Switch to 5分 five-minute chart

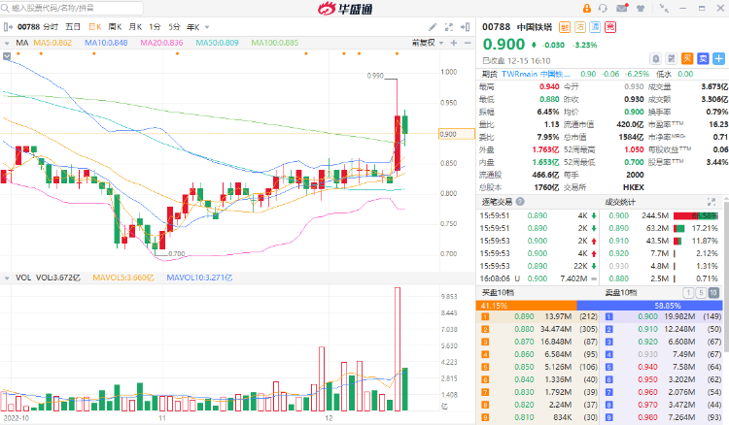click(x=174, y=27)
